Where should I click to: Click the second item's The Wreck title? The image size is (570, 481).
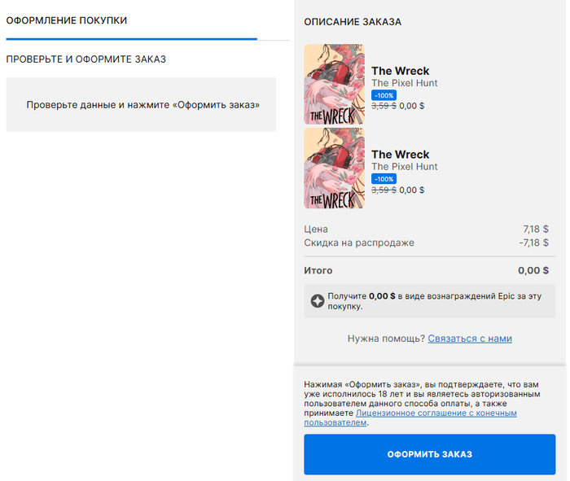point(400,155)
